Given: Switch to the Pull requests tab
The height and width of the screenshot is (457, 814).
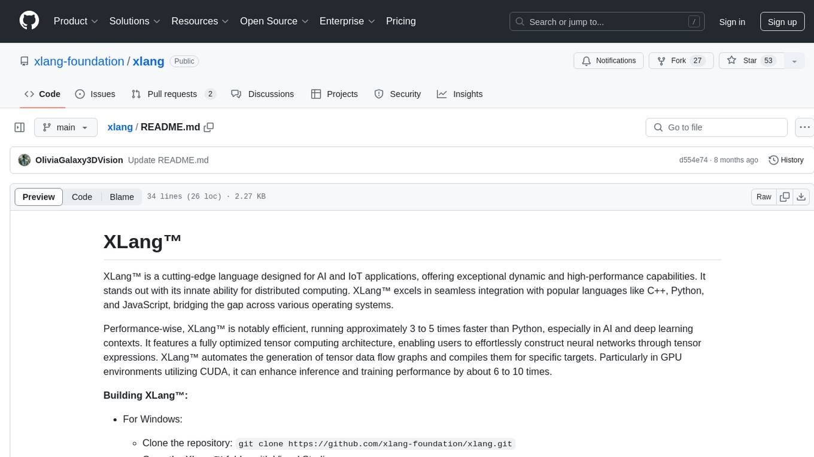Looking at the screenshot, I should point(173,94).
